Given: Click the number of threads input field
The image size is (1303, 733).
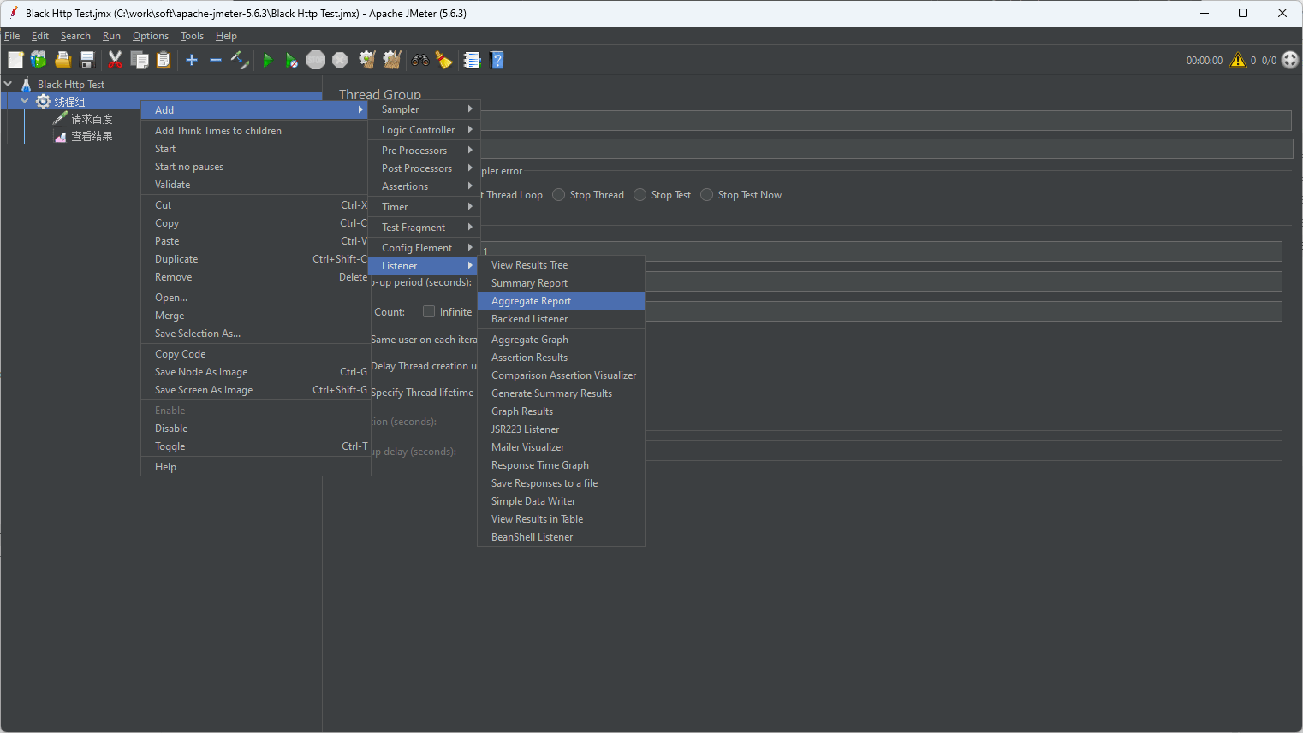Looking at the screenshot, I should click(x=881, y=251).
